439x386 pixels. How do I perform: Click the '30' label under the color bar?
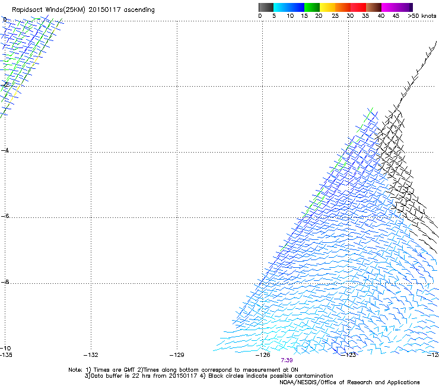pos(350,16)
